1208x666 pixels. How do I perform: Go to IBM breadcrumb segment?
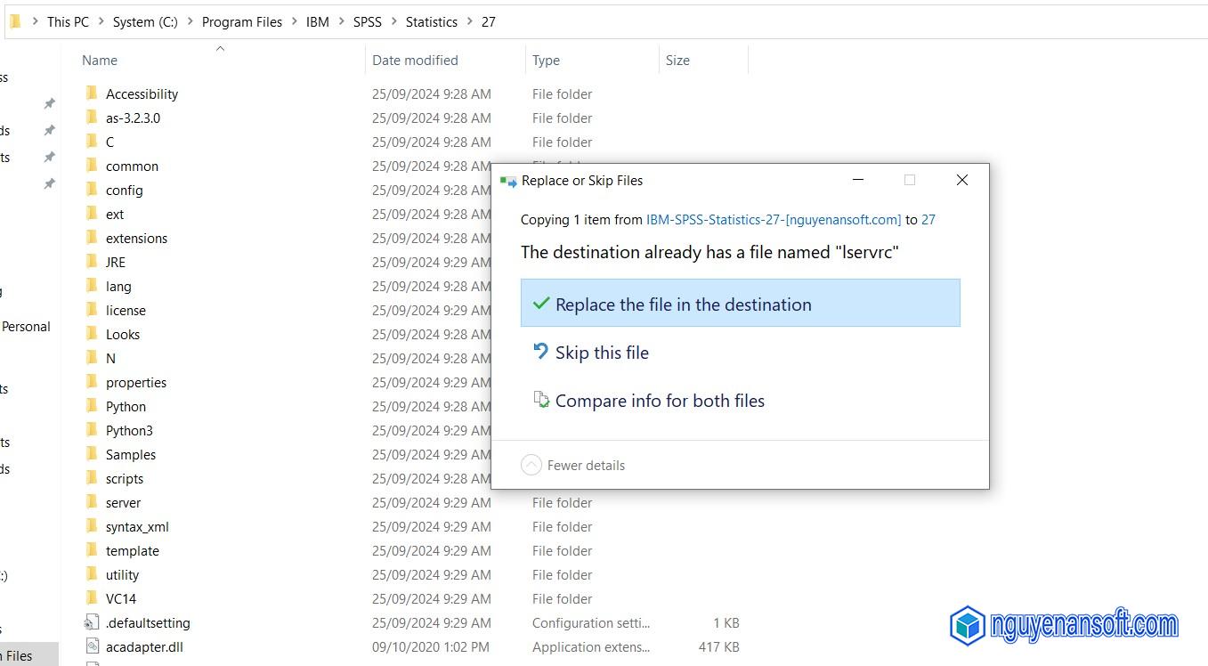click(318, 22)
